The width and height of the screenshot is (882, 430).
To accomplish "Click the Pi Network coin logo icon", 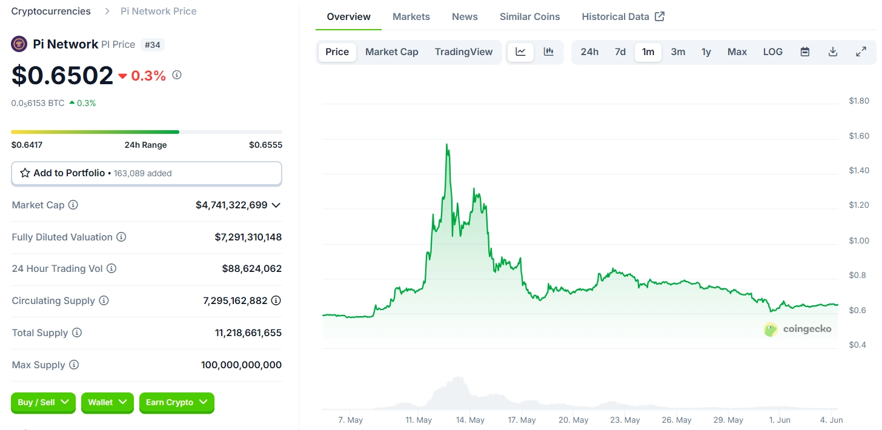I will click(x=19, y=44).
